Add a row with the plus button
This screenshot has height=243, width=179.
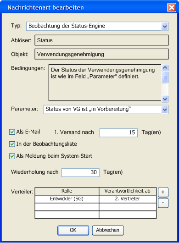(x=163, y=192)
